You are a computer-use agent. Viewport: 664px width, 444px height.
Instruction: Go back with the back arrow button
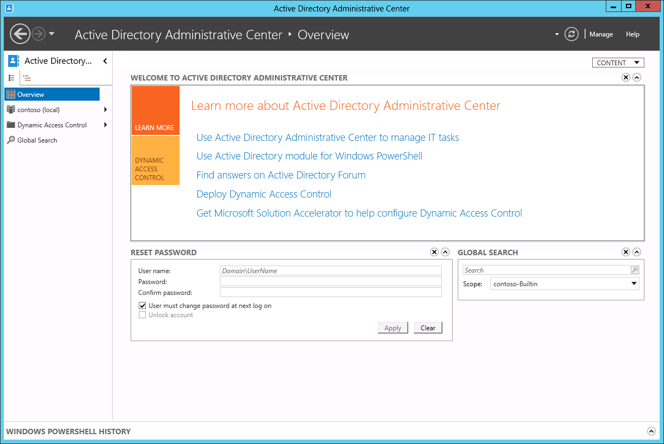pos(20,34)
